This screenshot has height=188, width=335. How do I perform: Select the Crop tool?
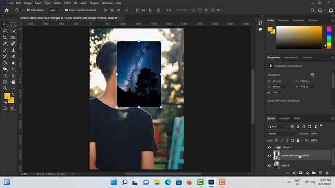pyautogui.click(x=5, y=37)
